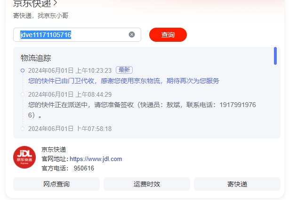Click the 物流追踪 heading

pos(36,58)
